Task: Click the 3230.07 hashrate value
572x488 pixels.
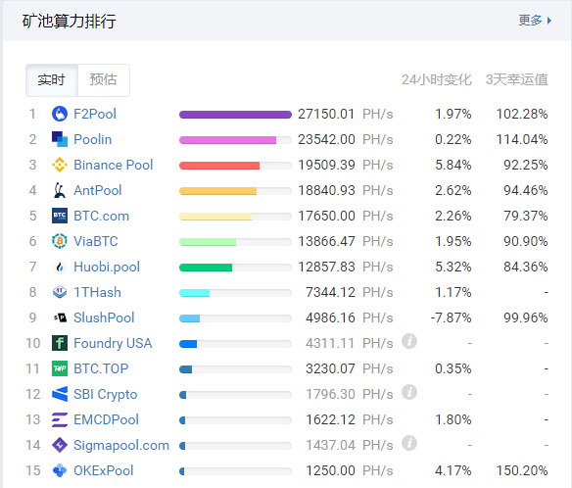Action: tap(330, 368)
